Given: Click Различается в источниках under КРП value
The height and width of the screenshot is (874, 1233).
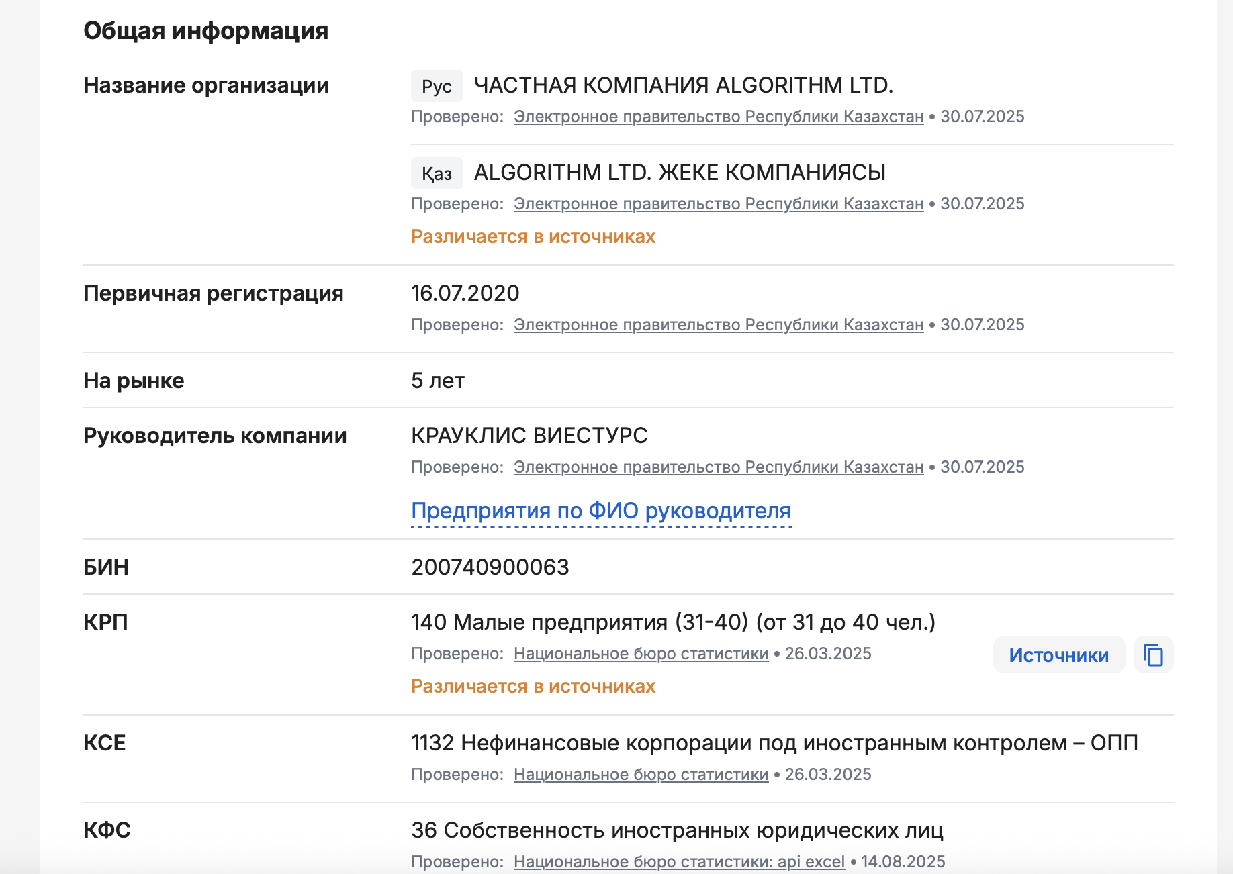Looking at the screenshot, I should pos(533,687).
